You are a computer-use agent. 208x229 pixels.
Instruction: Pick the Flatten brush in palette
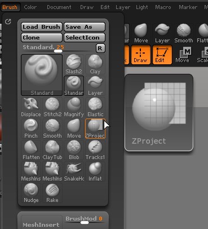(31, 150)
